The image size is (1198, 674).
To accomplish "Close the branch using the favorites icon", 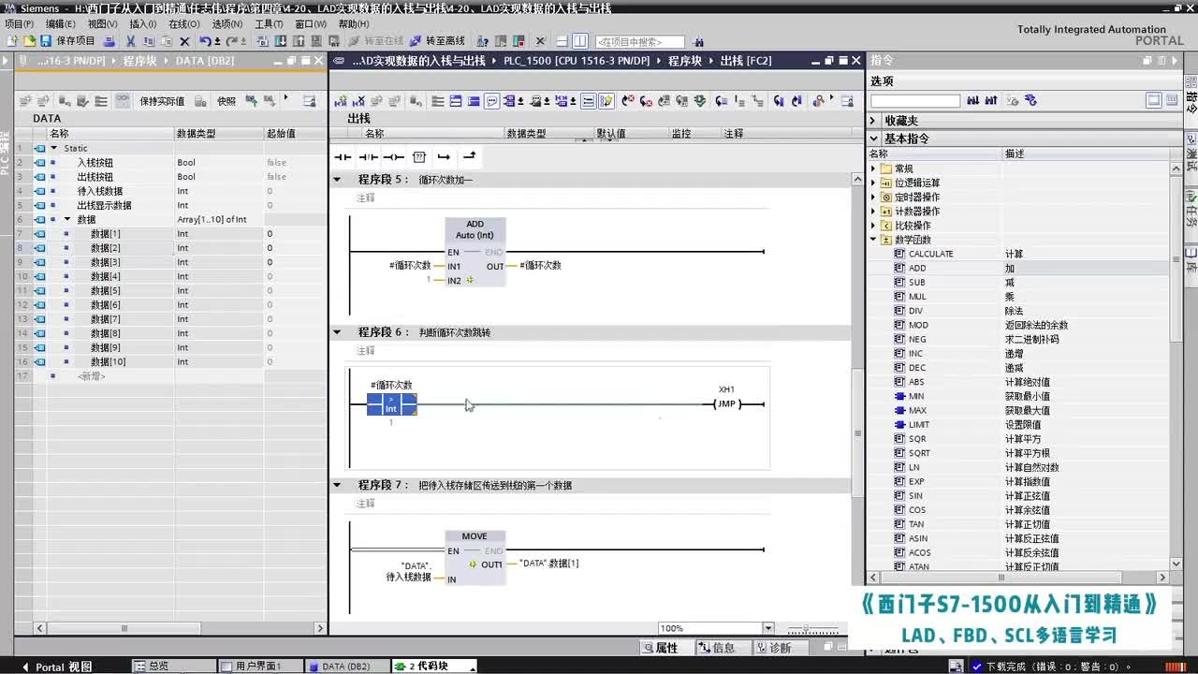I will point(470,156).
